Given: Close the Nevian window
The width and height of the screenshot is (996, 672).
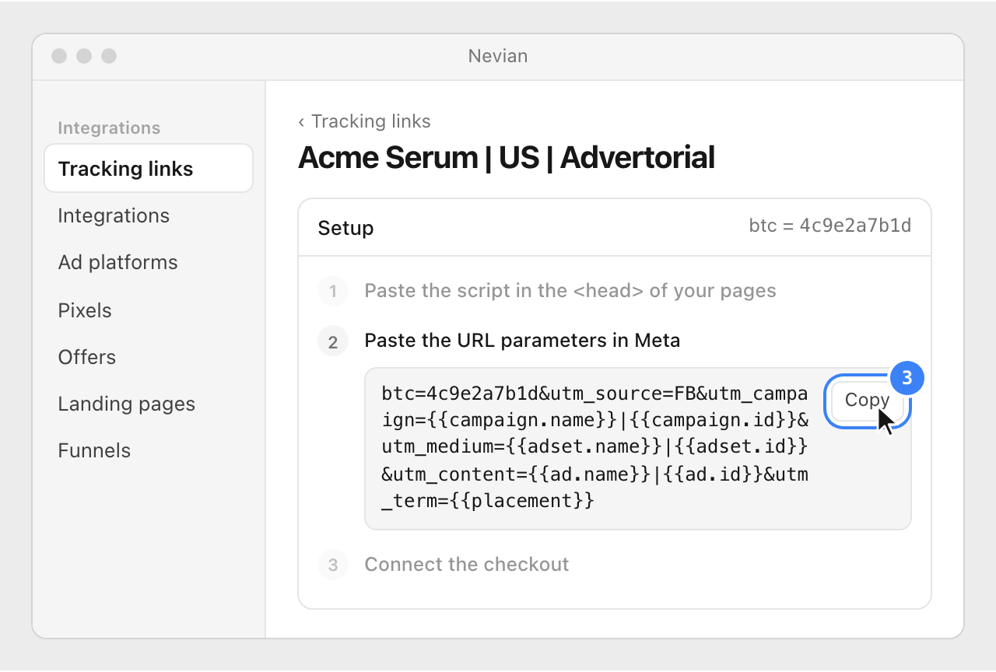Looking at the screenshot, I should pyautogui.click(x=59, y=56).
